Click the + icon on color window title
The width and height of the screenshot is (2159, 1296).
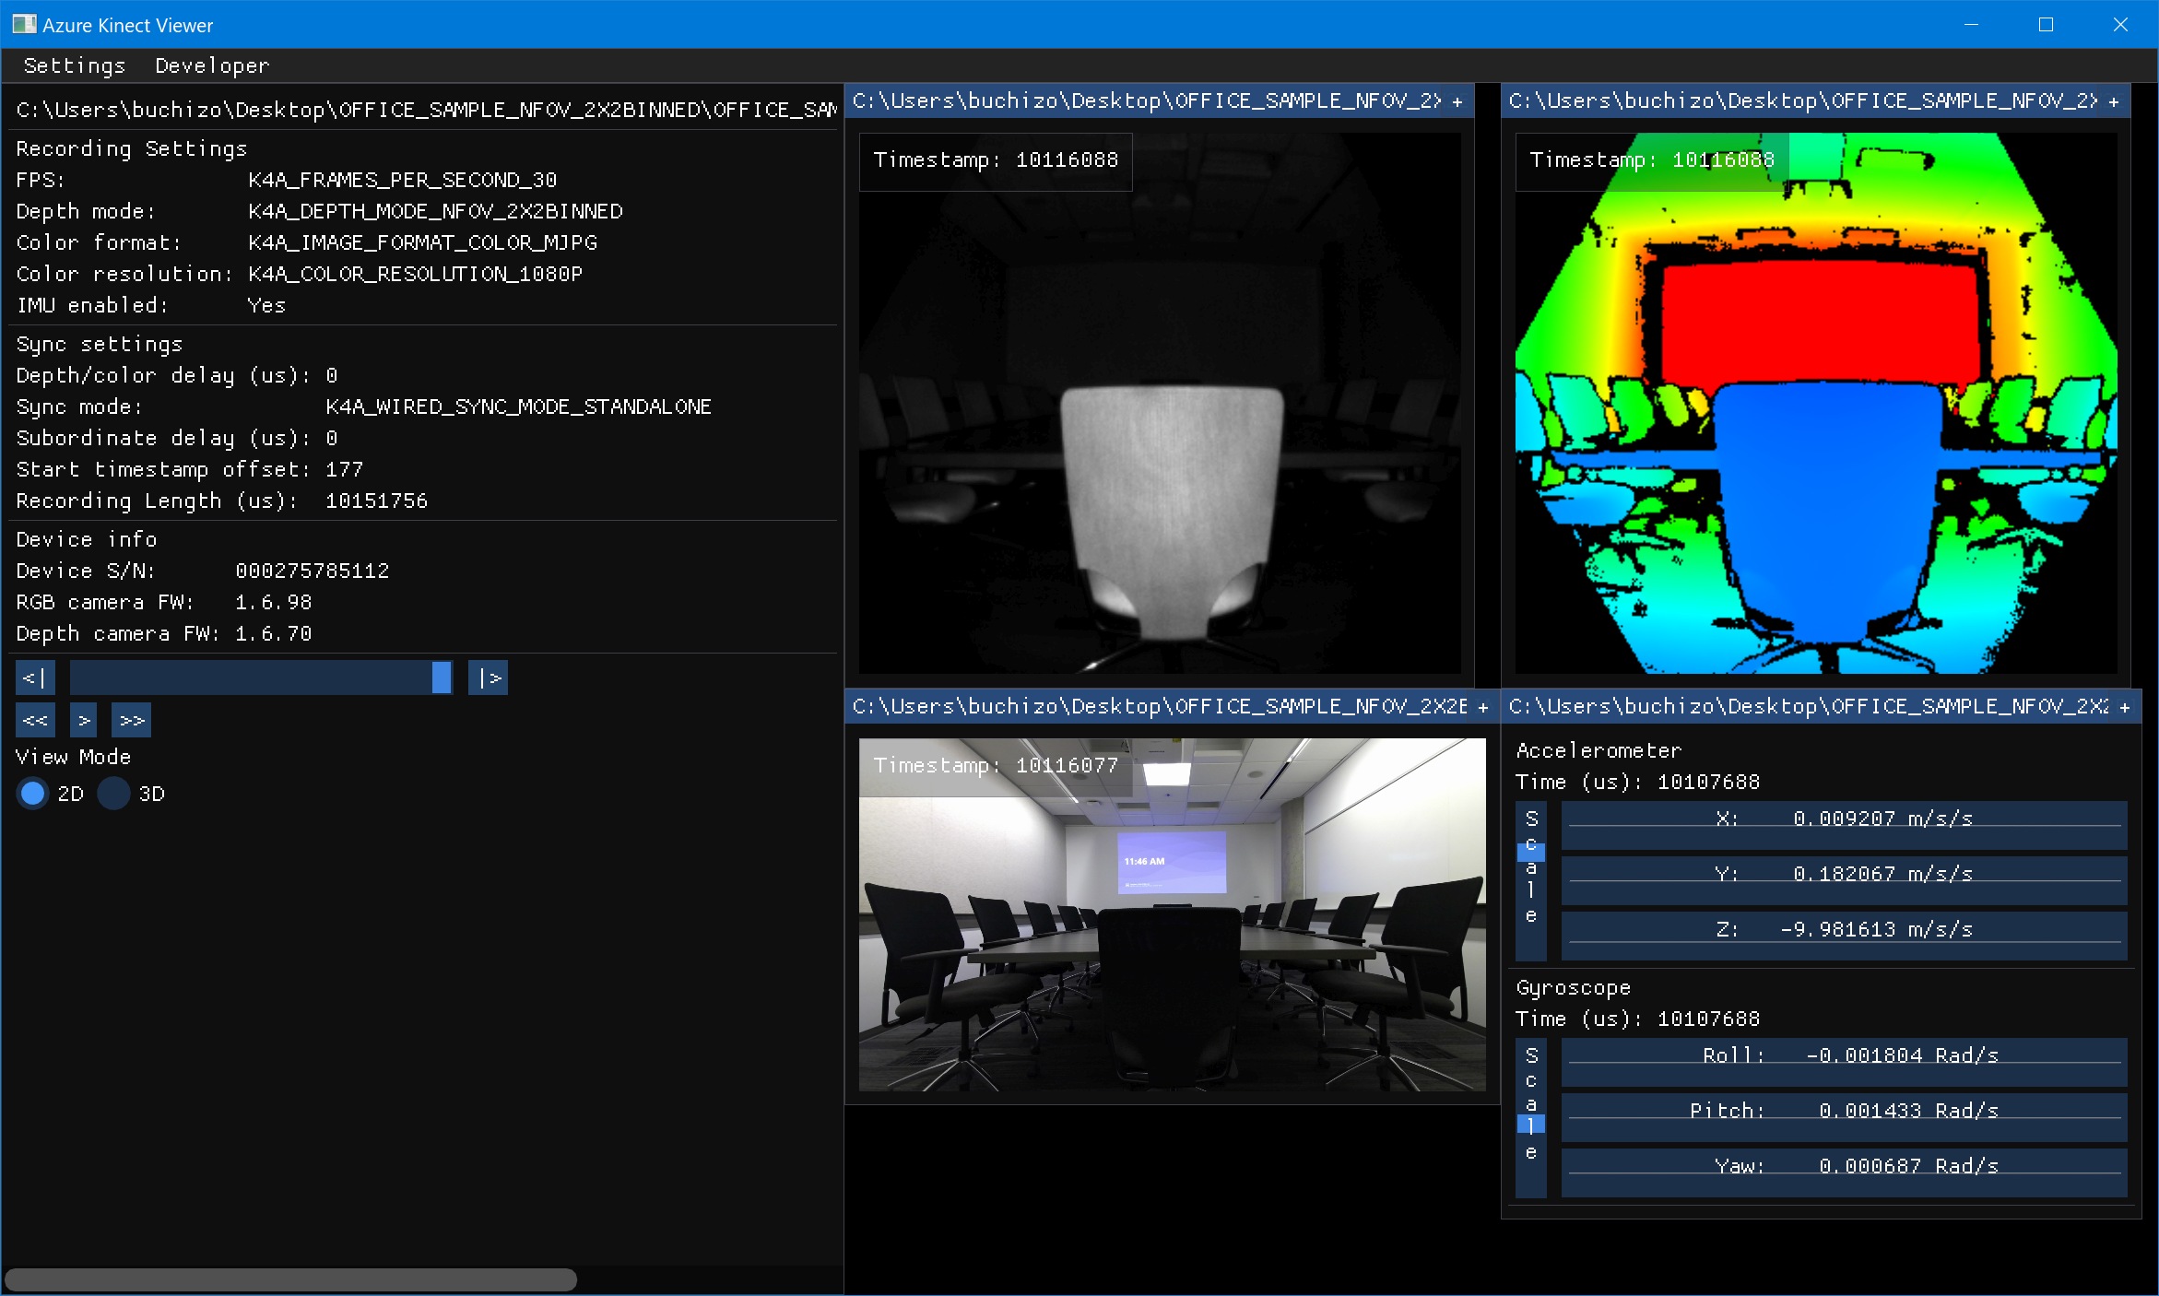pos(1483,707)
